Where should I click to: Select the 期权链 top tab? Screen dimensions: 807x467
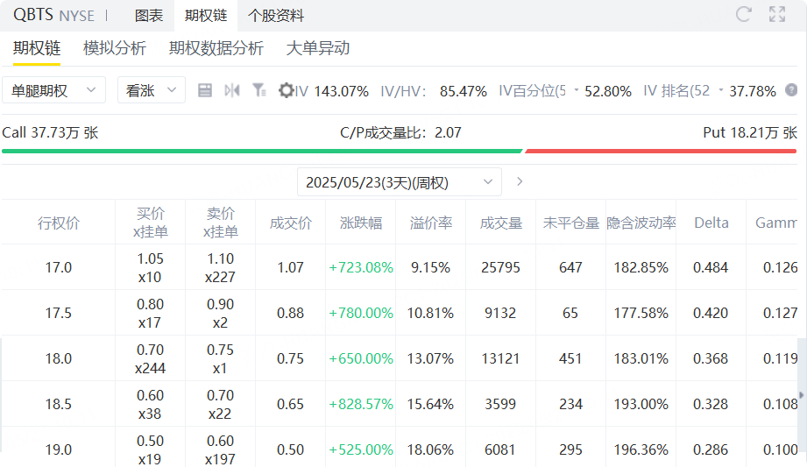pos(206,16)
